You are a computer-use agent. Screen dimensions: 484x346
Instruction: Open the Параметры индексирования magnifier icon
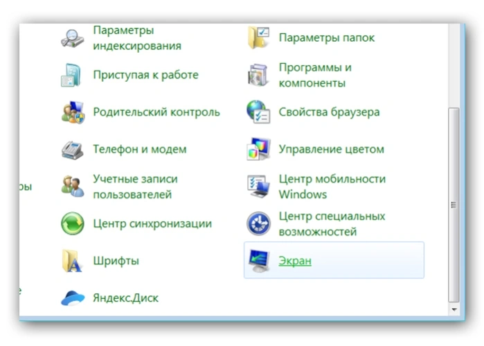[x=73, y=38]
